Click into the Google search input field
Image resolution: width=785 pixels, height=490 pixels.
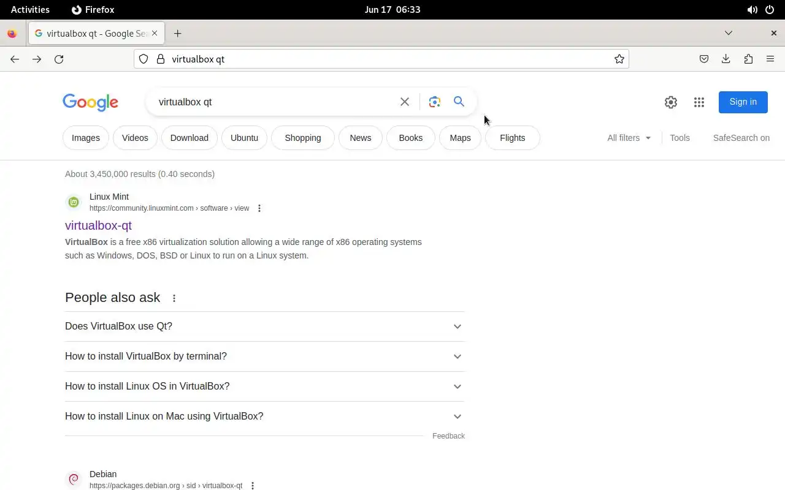276,102
